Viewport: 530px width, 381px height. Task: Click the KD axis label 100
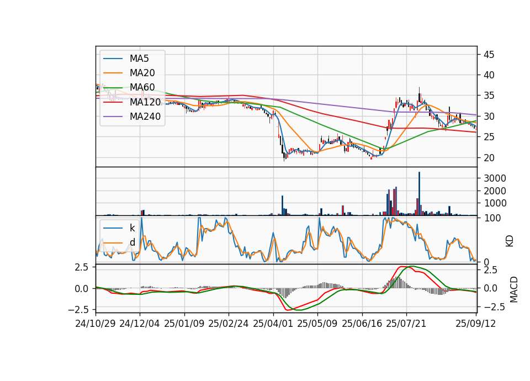coord(492,218)
